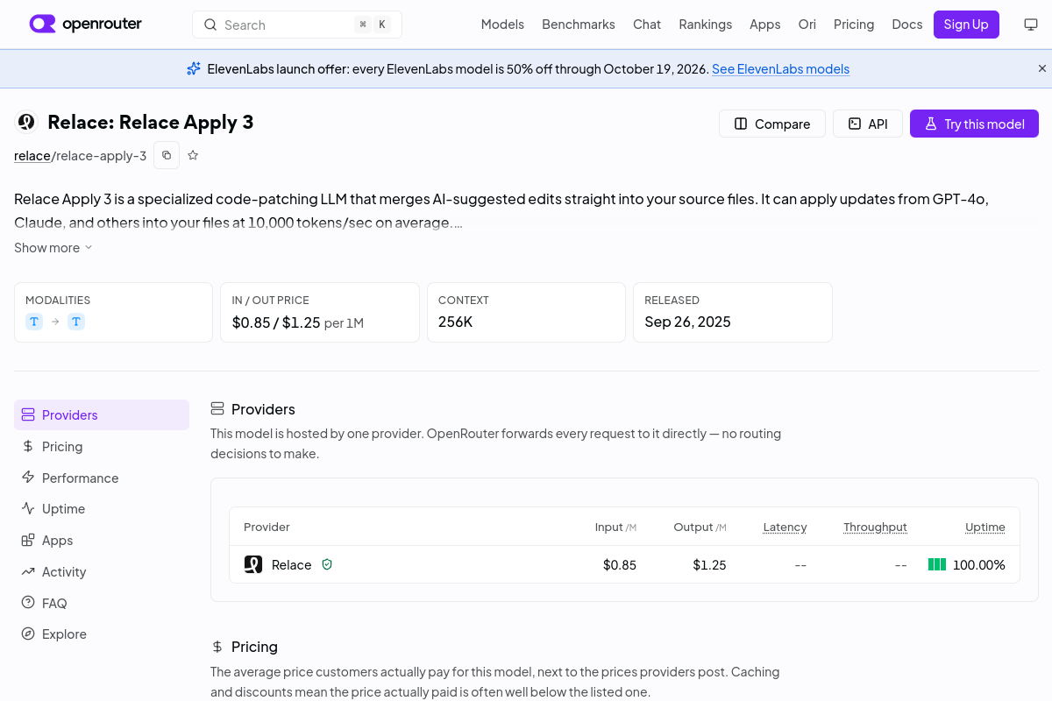Click the Relace provider logo in table
The width and height of the screenshot is (1052, 701).
tap(253, 564)
